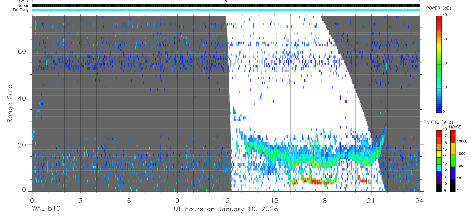Screen dimensions: 472x217
Task: Click the POWER (dB) legend title
Action: (x=439, y=8)
